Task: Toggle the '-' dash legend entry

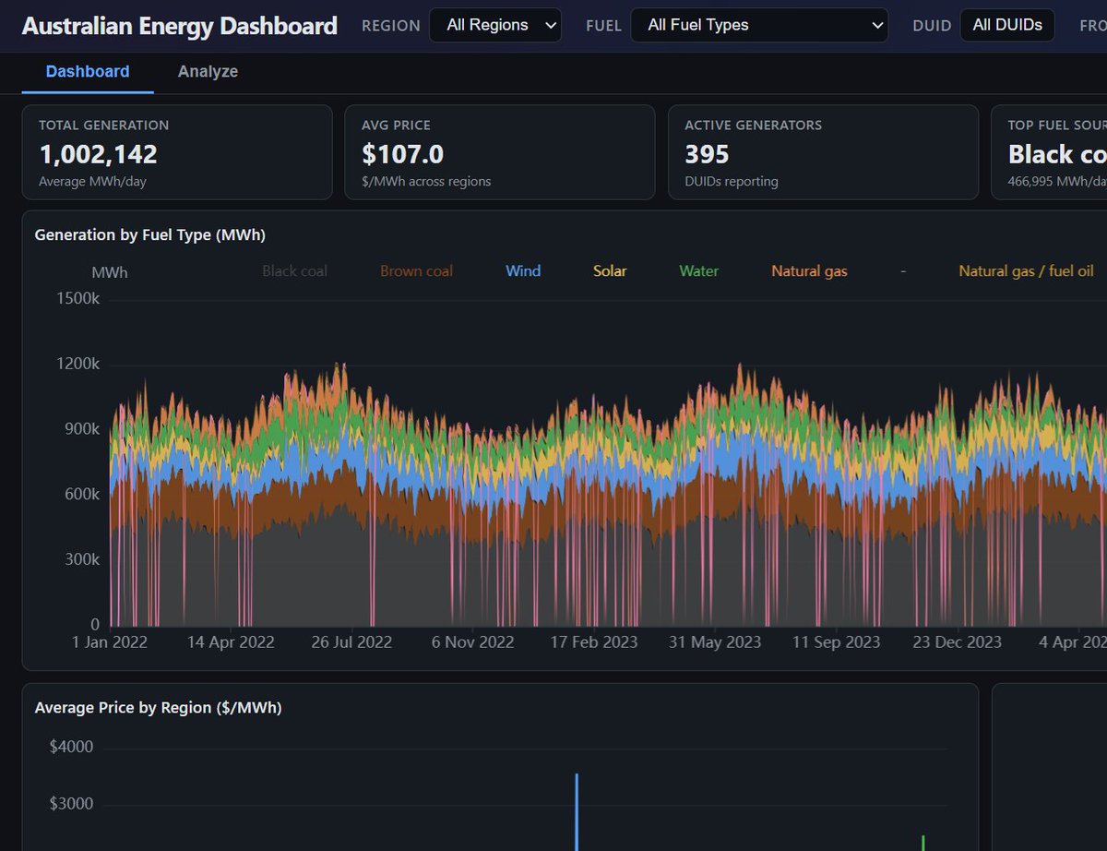Action: [x=903, y=271]
